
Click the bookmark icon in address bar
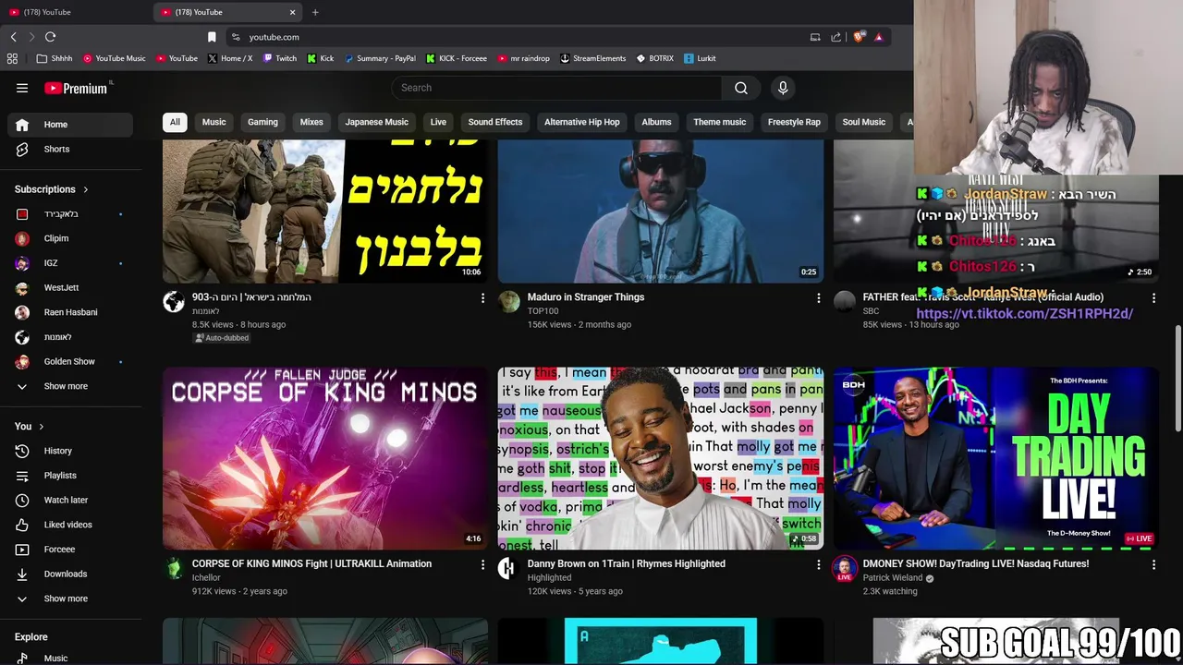[212, 37]
